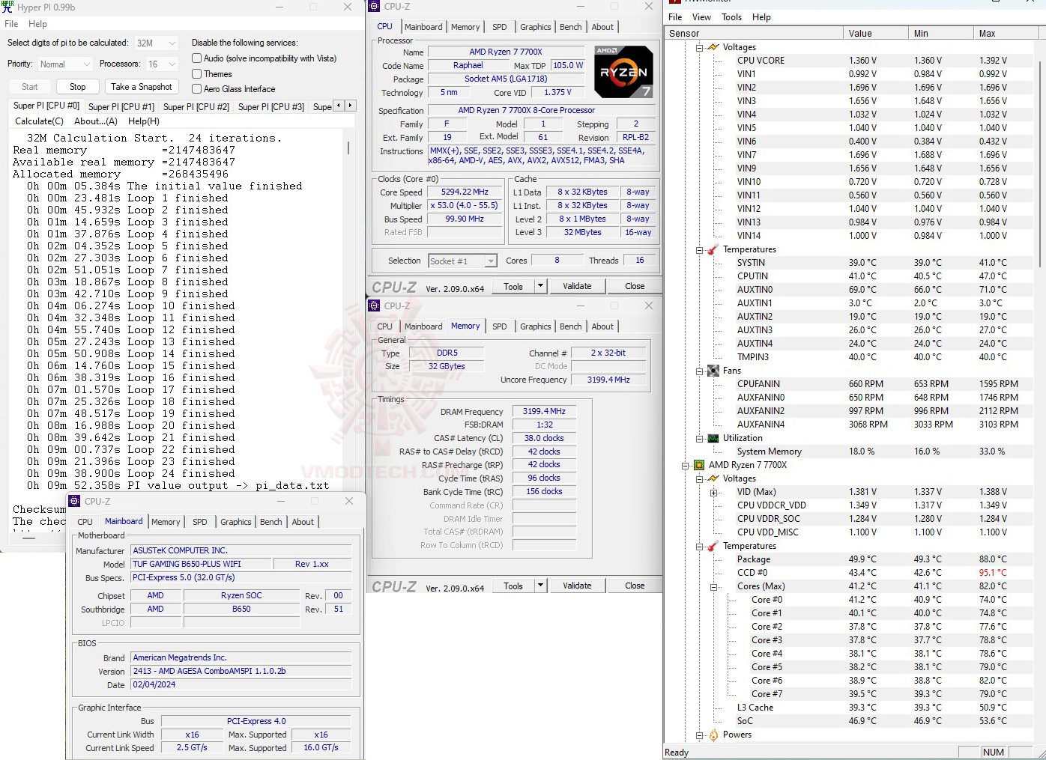
Task: Tick the Themes checkbox
Action: (197, 74)
